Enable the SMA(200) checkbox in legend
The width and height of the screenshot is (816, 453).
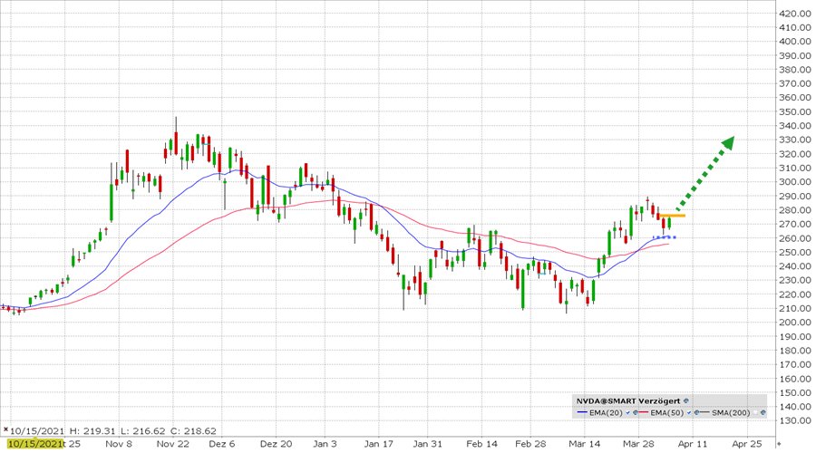pos(755,412)
